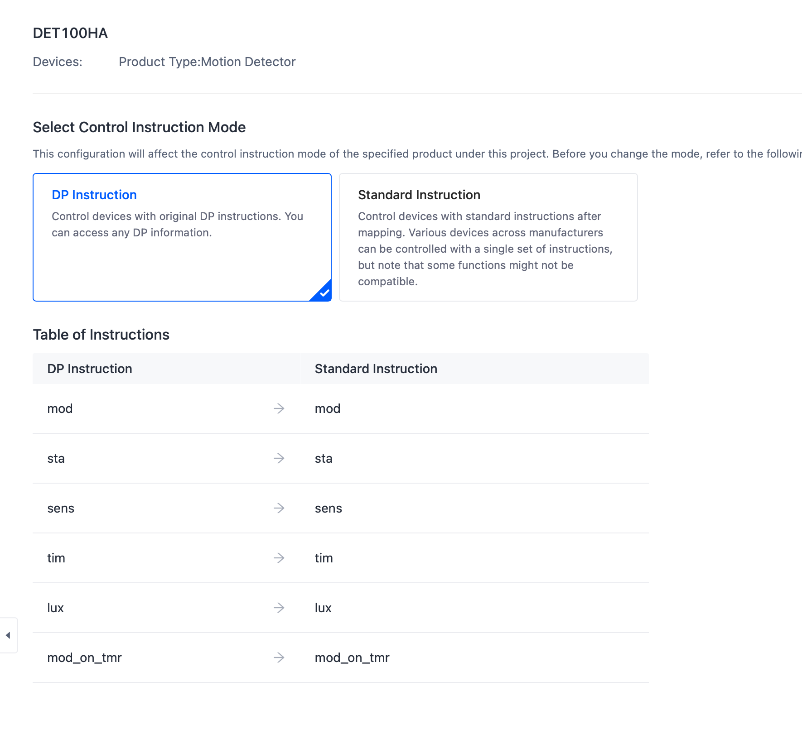Select the Standard Instruction mode card
The height and width of the screenshot is (739, 802).
[488, 237]
